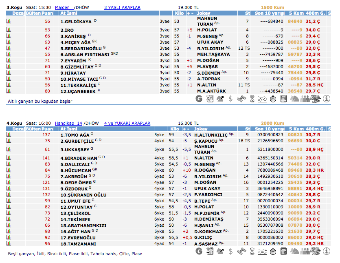Open the line graph icon under race 4
Image resolution: width=340 pixels, height=263 pixels.
point(263,251)
